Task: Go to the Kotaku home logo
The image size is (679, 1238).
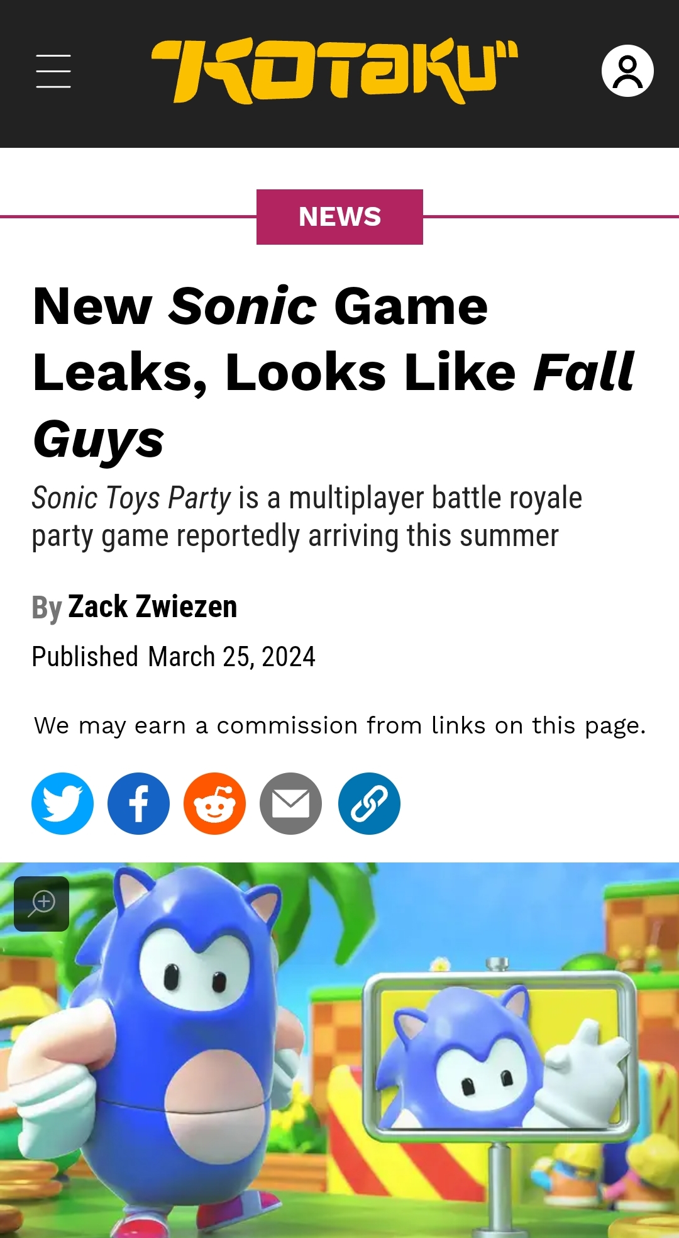Action: [x=334, y=71]
